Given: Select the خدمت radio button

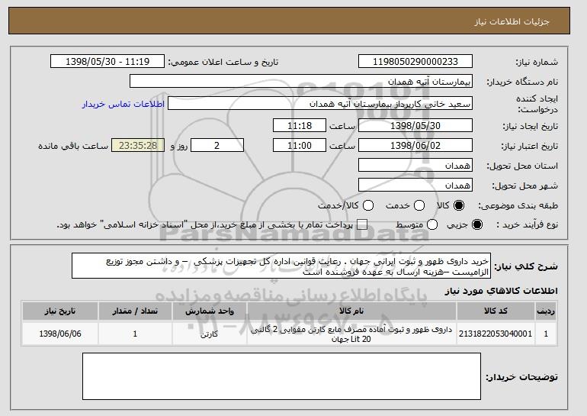Looking at the screenshot, I should tap(419, 205).
